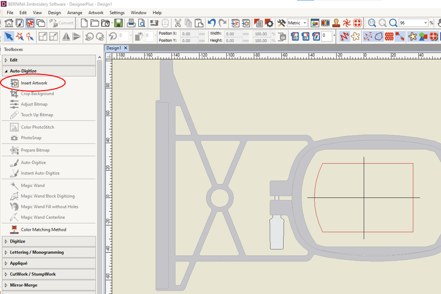Image resolution: width=441 pixels, height=294 pixels.
Task: Open the zoom percentage dropdown
Action: tap(426, 23)
